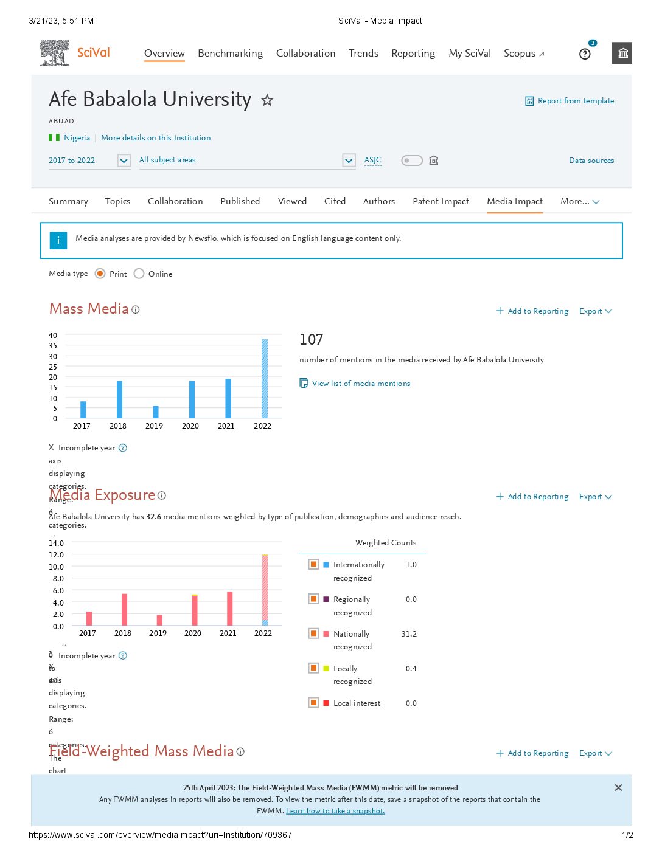Viewport: 662px width, 856px height.
Task: Expand the All subject areas dropdown
Action: [349, 160]
